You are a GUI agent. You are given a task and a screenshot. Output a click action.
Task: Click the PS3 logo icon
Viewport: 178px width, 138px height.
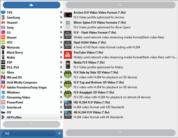coord(3,67)
